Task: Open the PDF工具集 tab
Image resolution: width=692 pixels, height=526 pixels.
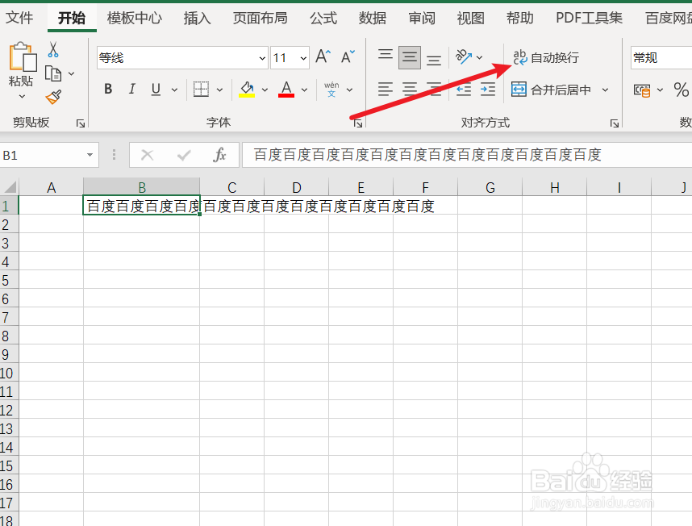Action: click(x=589, y=18)
